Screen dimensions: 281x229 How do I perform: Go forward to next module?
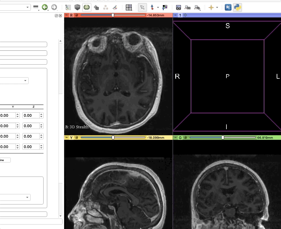[54, 7]
